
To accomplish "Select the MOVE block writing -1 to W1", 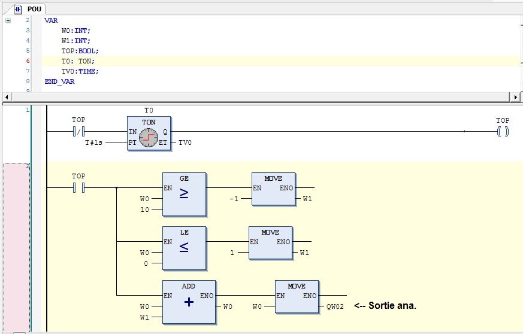I will 273,189.
